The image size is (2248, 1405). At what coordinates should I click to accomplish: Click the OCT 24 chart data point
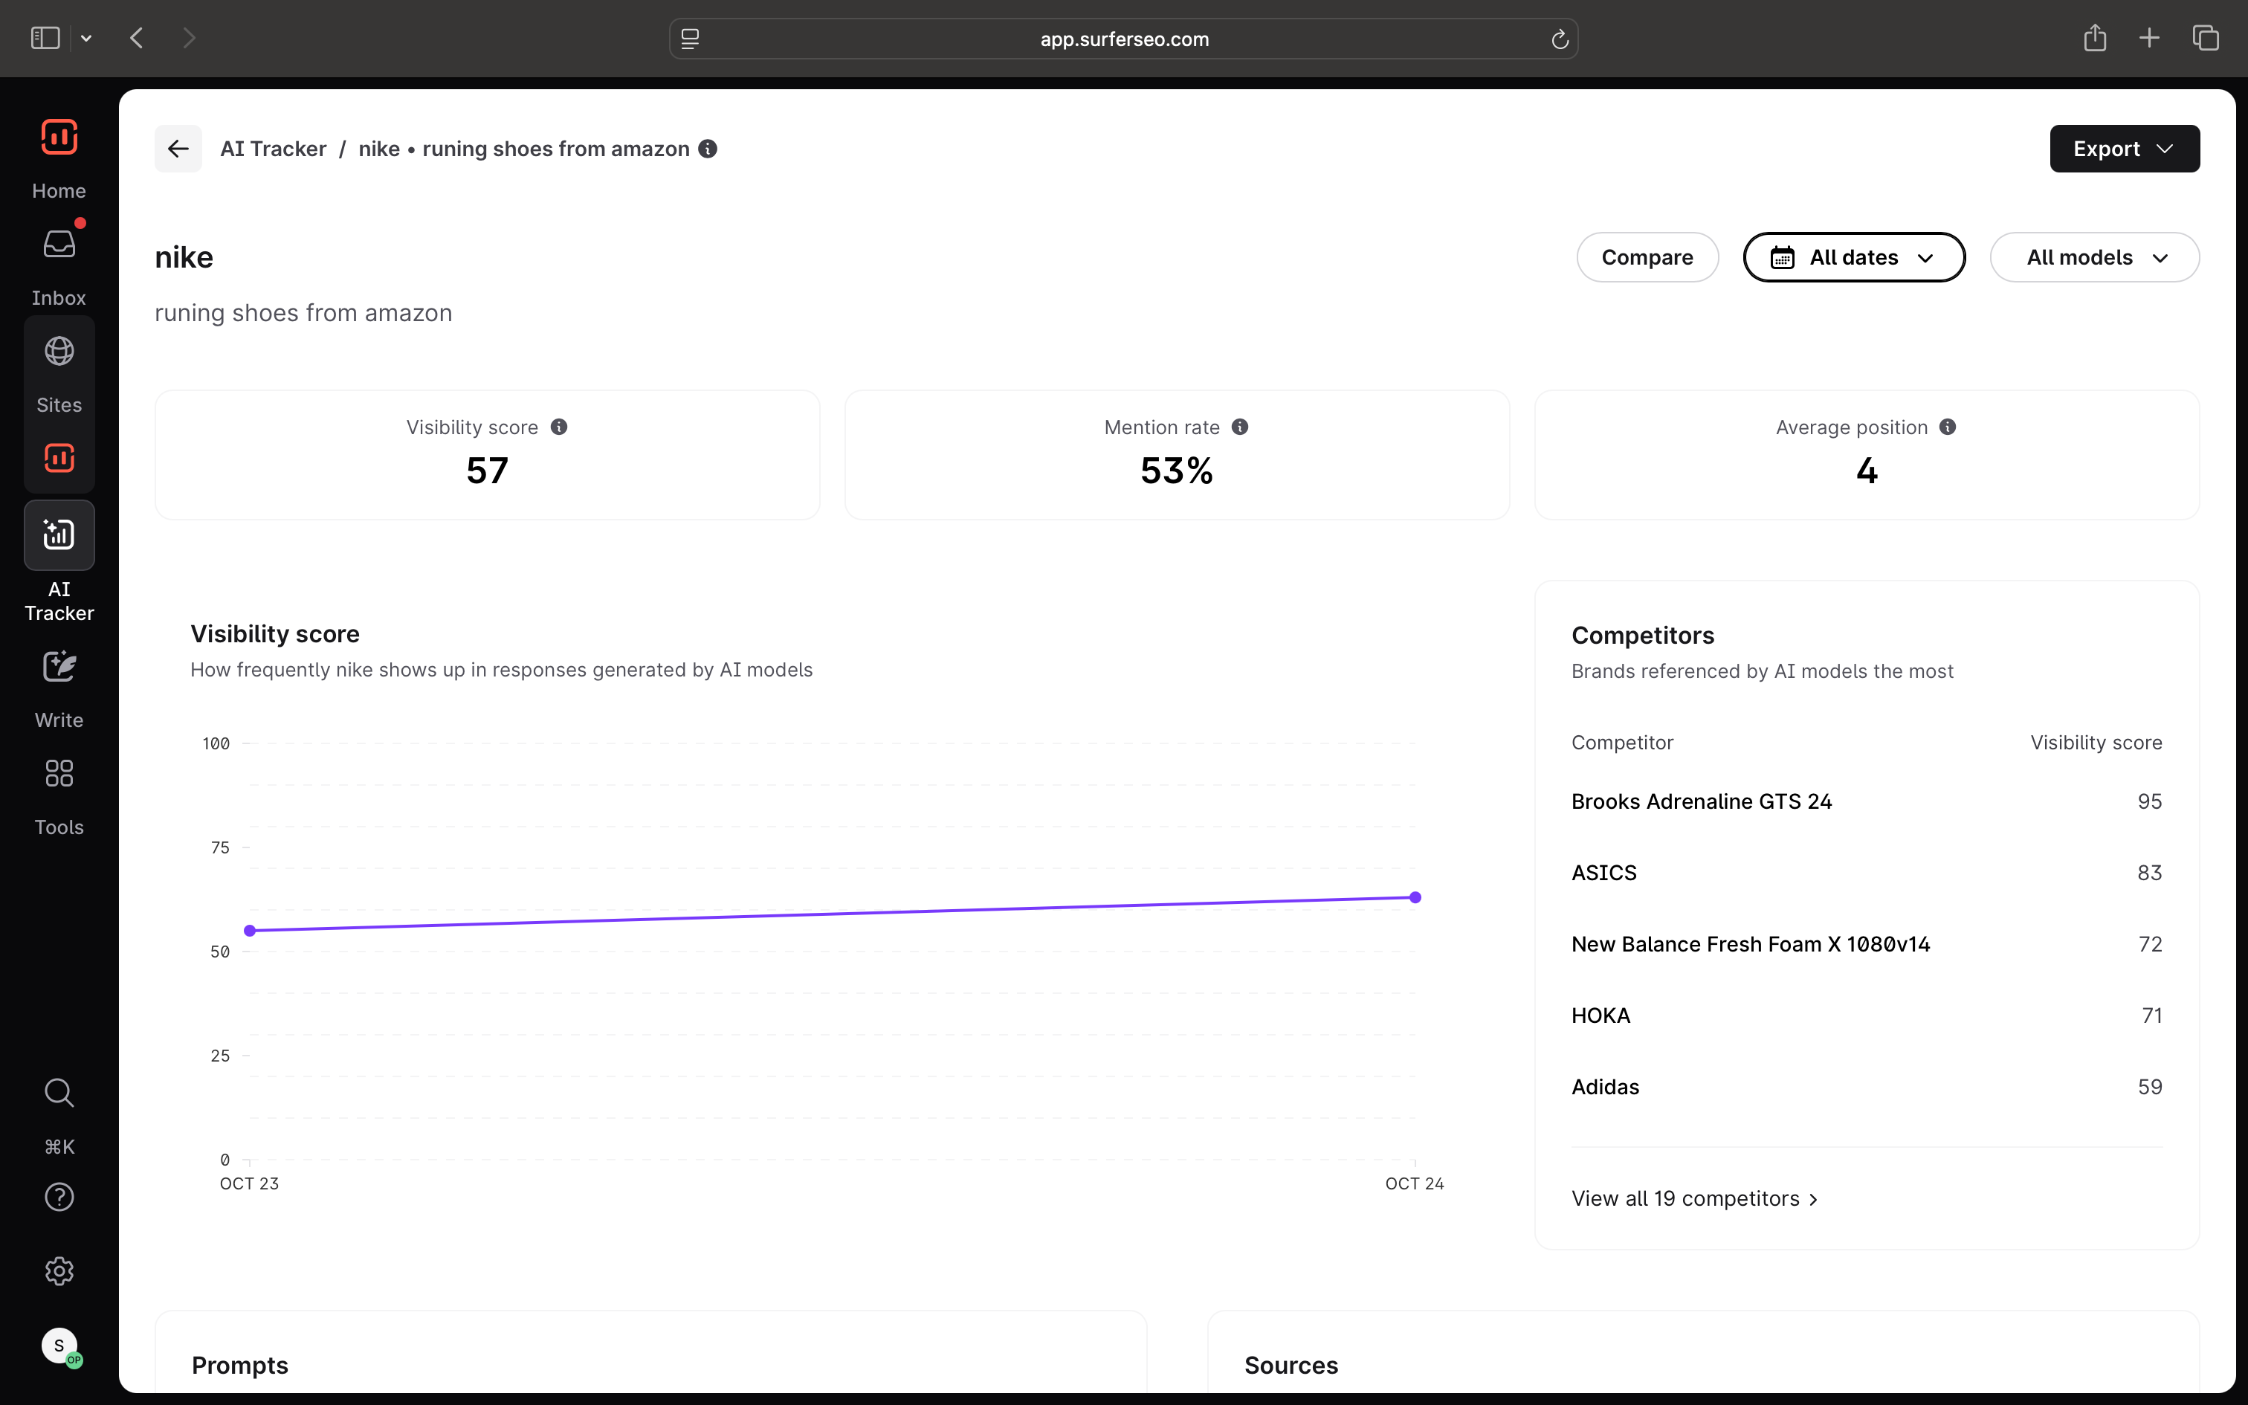pos(1415,898)
